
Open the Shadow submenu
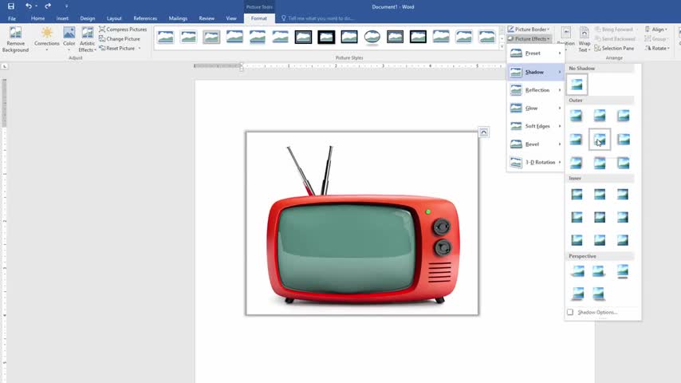535,72
